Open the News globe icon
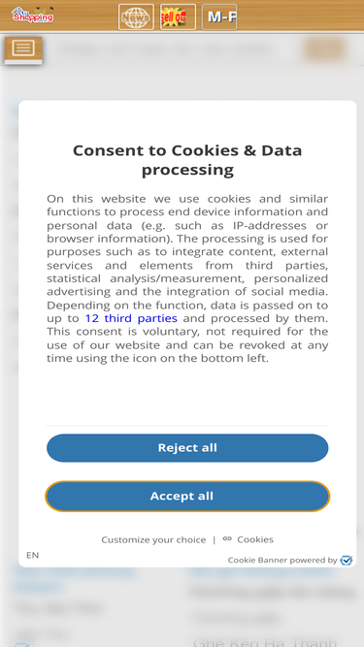This screenshot has height=647, width=364. click(136, 16)
